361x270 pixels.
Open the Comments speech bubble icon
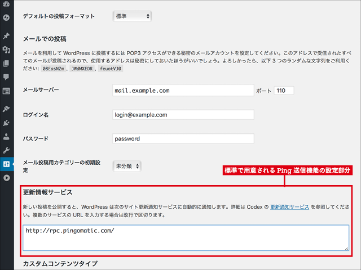tap(6, 77)
